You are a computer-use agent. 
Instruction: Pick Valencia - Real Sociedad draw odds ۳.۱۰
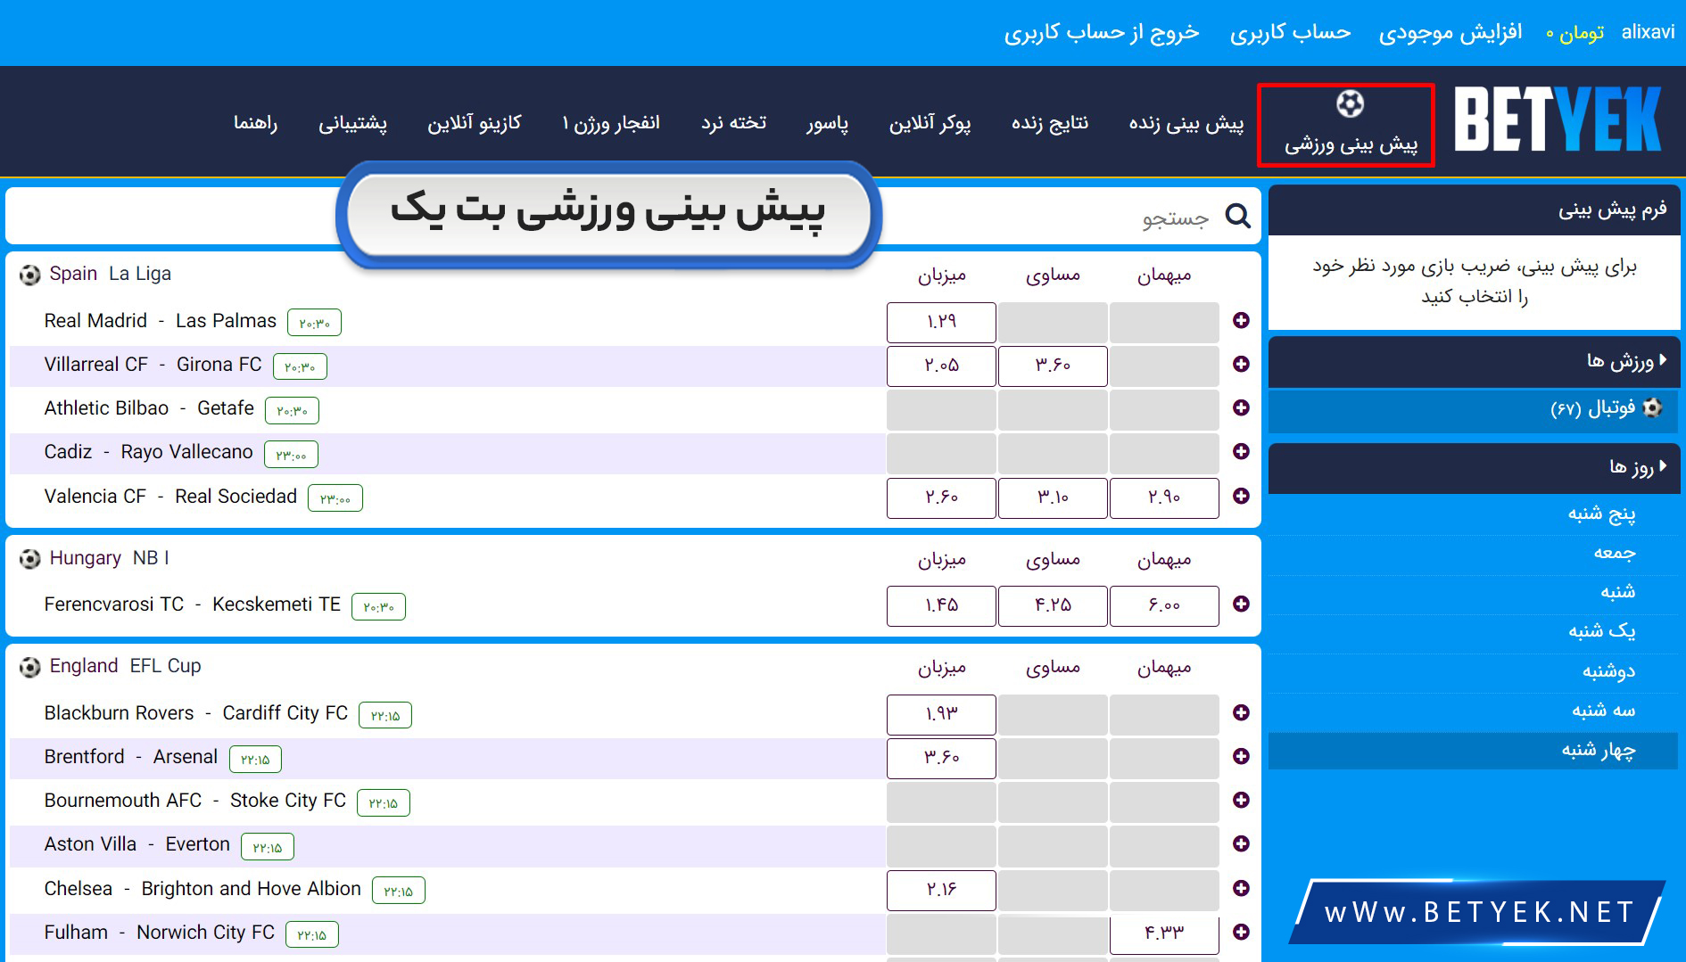1053,497
